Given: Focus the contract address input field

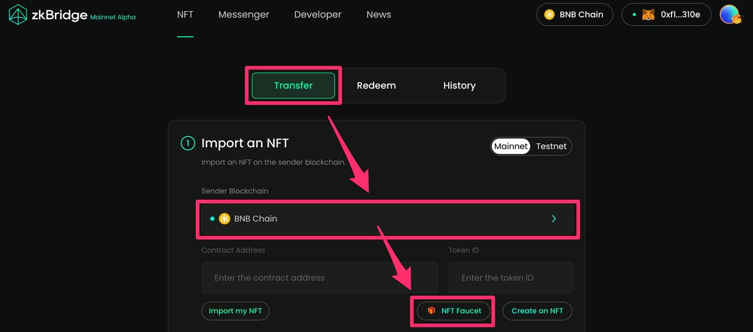Looking at the screenshot, I should click(x=319, y=278).
